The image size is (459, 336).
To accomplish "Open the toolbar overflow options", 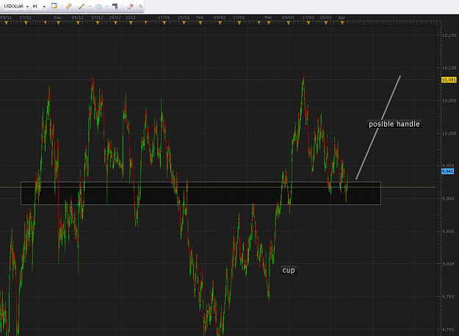I will pyautogui.click(x=140, y=6).
